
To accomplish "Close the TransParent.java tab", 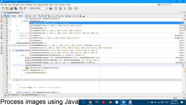I will pos(22,13).
